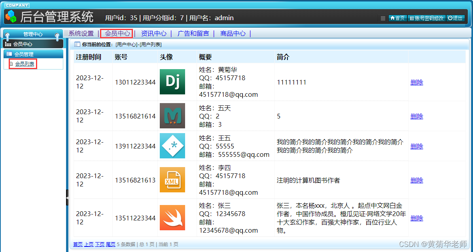Open the 商品中心 menu
Viewport: 473px width, 252px height.
(x=233, y=34)
